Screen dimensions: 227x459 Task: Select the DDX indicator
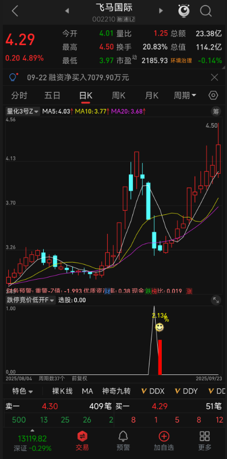pos(153,391)
